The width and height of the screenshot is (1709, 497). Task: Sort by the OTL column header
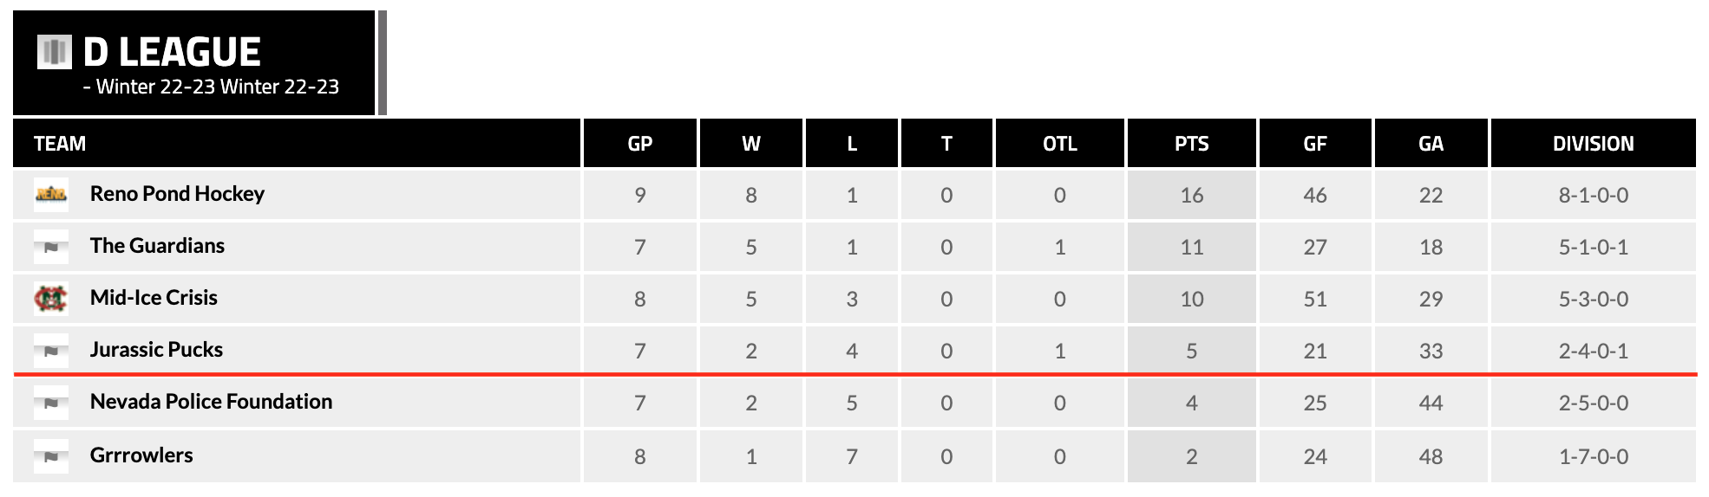click(x=1059, y=144)
